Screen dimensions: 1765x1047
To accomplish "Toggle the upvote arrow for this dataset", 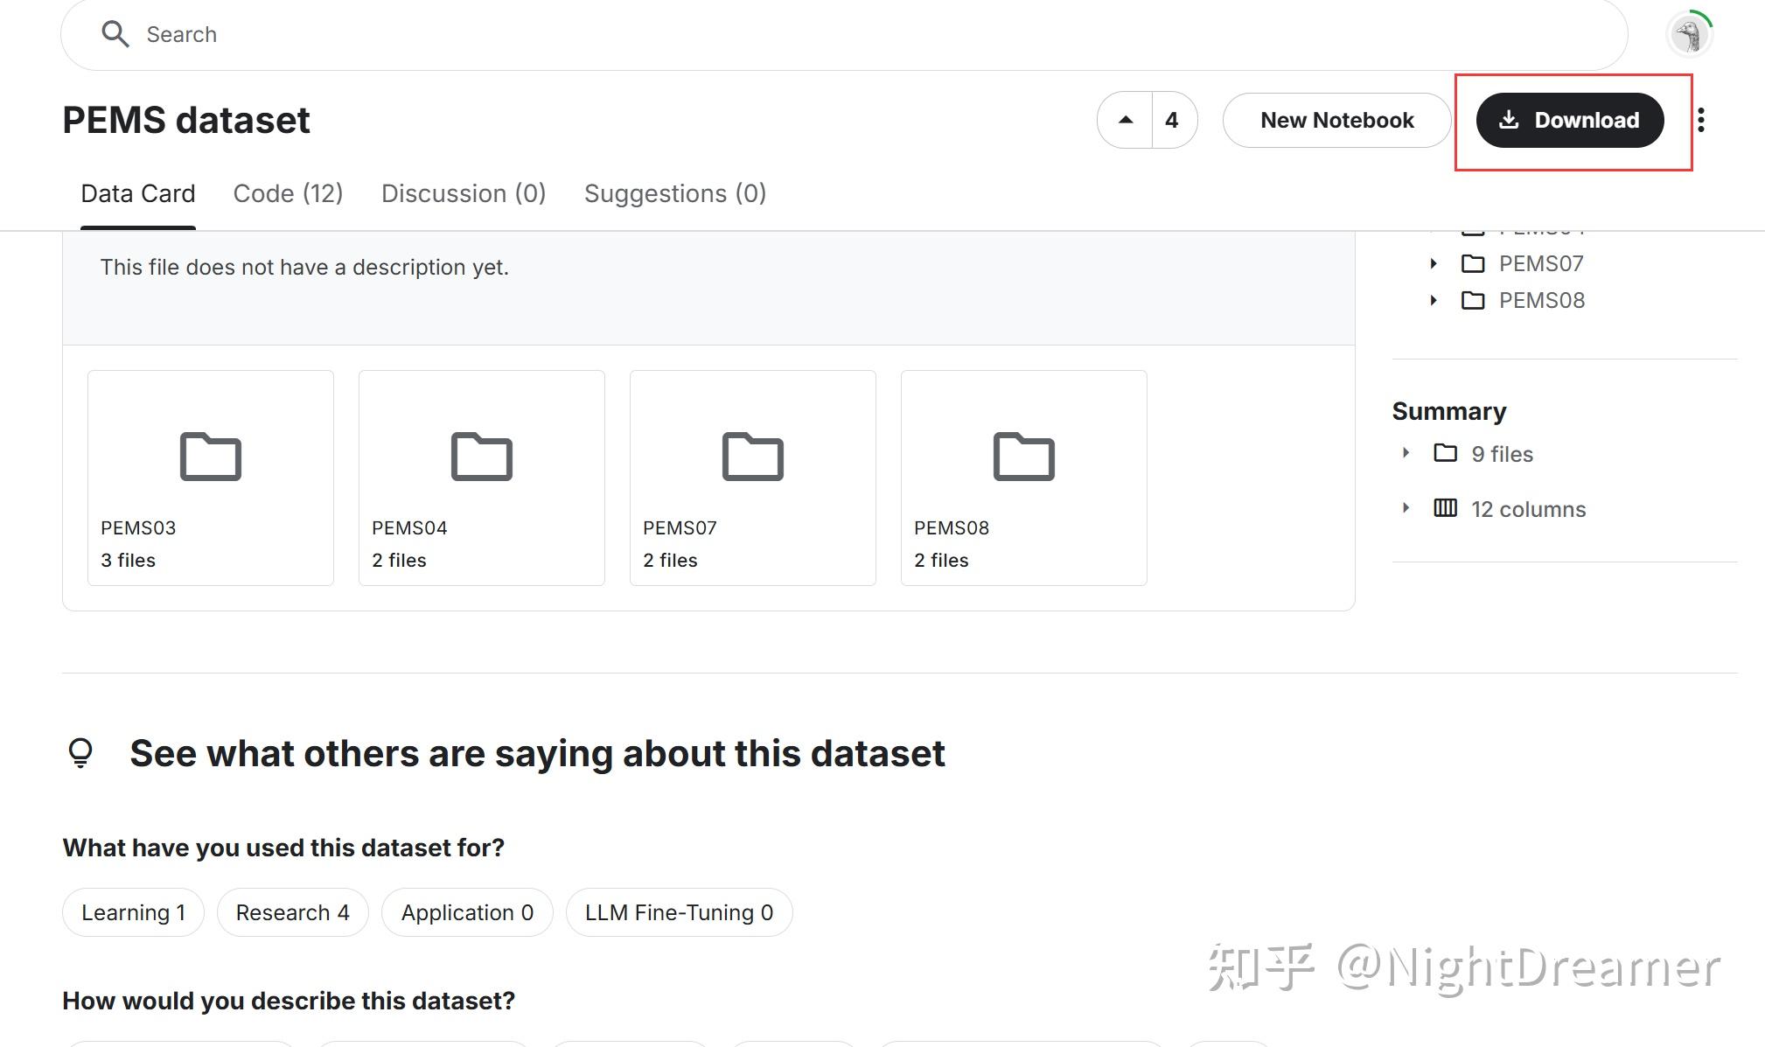I will tap(1126, 120).
